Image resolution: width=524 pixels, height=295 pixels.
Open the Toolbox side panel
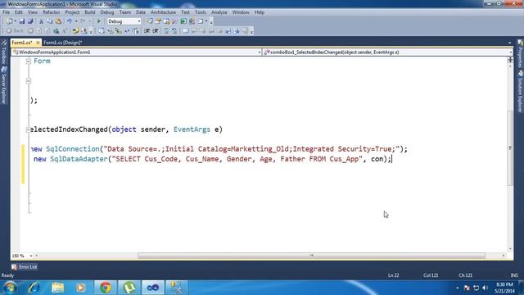click(4, 51)
